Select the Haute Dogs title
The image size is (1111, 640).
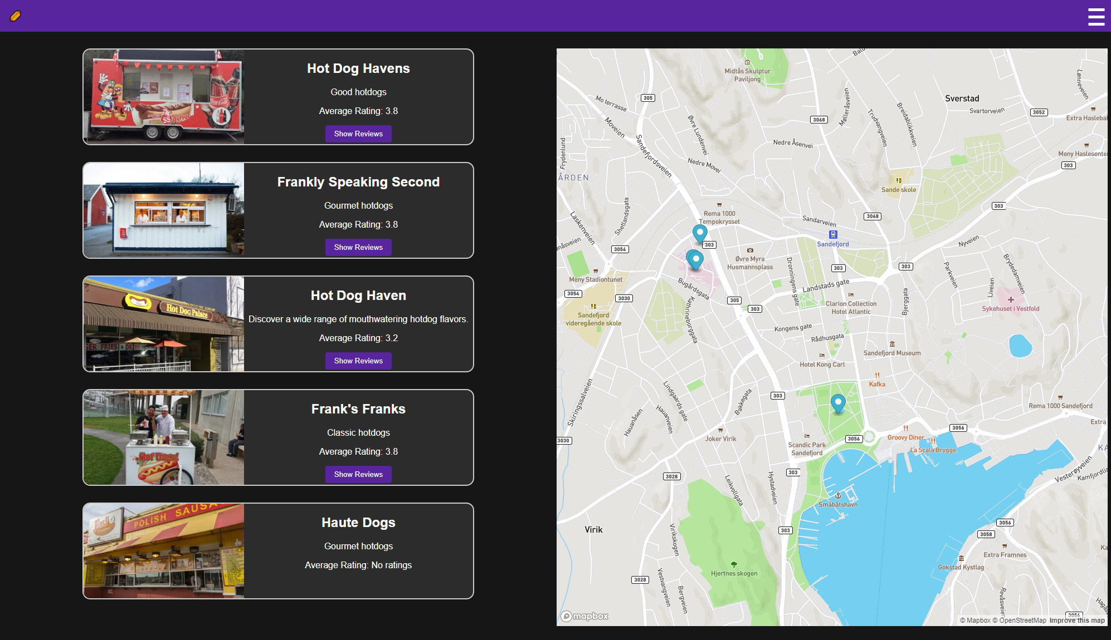(x=358, y=523)
